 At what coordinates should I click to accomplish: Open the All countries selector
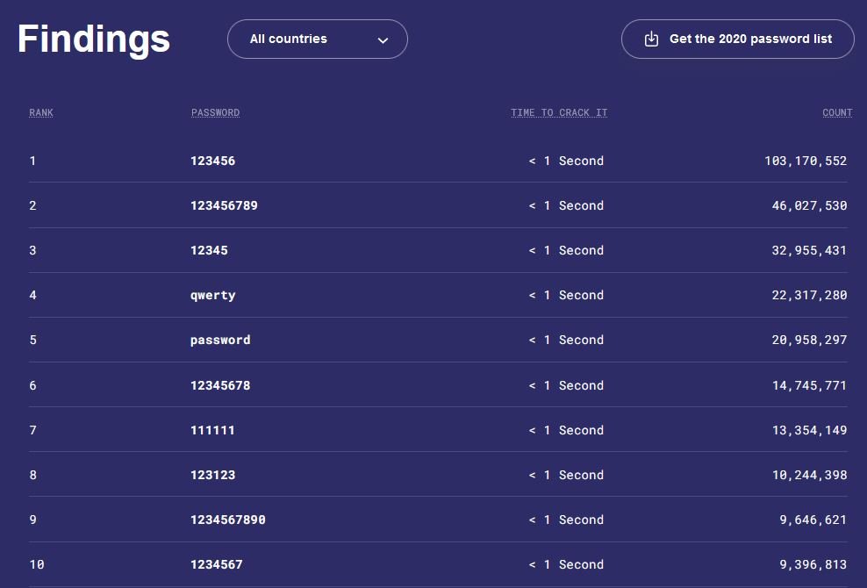(317, 39)
